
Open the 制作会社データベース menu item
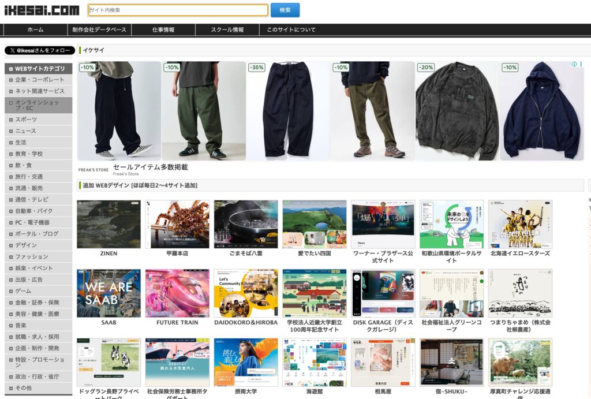(99, 29)
